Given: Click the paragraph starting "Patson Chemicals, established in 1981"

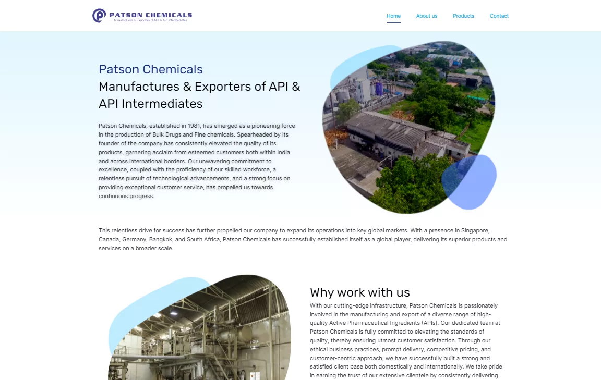Looking at the screenshot, I should pyautogui.click(x=197, y=161).
